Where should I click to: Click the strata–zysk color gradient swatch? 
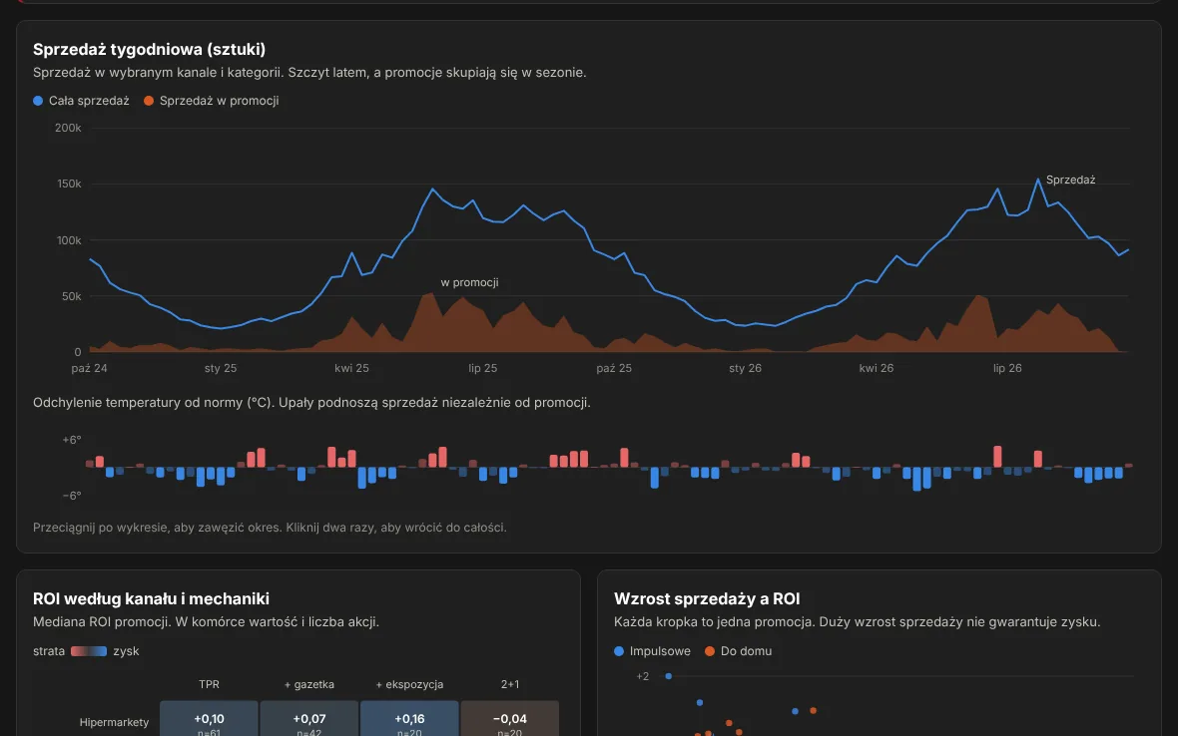pos(89,651)
